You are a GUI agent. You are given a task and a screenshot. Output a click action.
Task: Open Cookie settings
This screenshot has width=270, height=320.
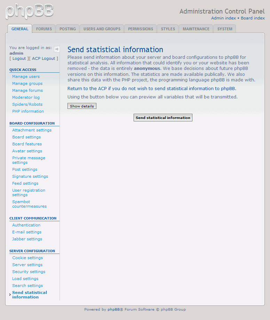[x=27, y=258]
